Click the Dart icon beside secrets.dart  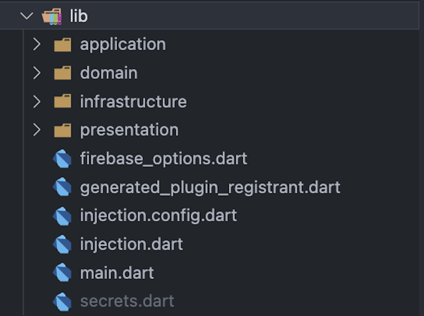[64, 301]
